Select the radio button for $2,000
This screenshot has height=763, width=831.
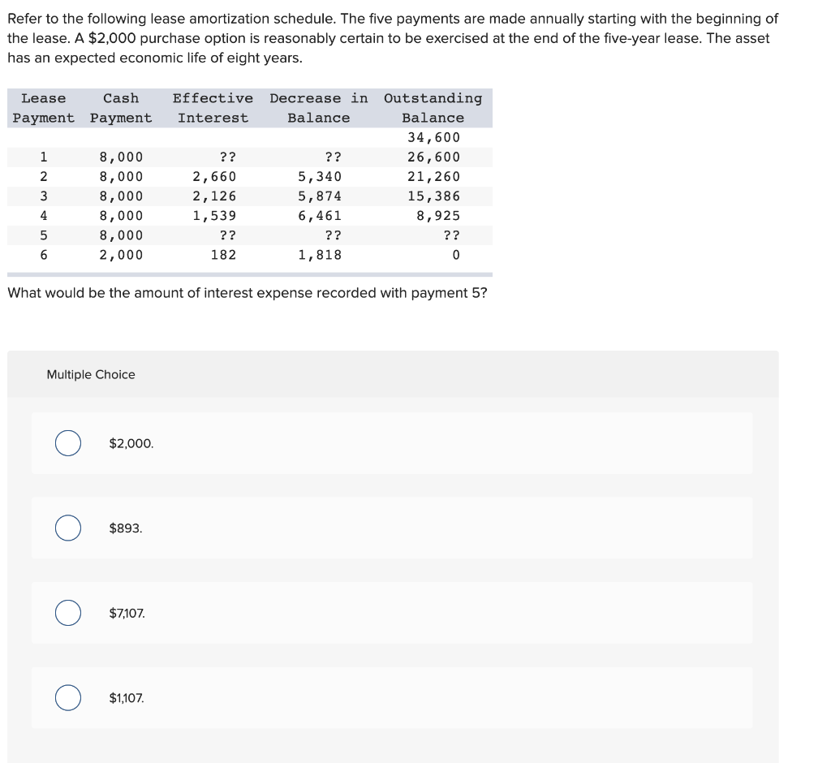(67, 443)
